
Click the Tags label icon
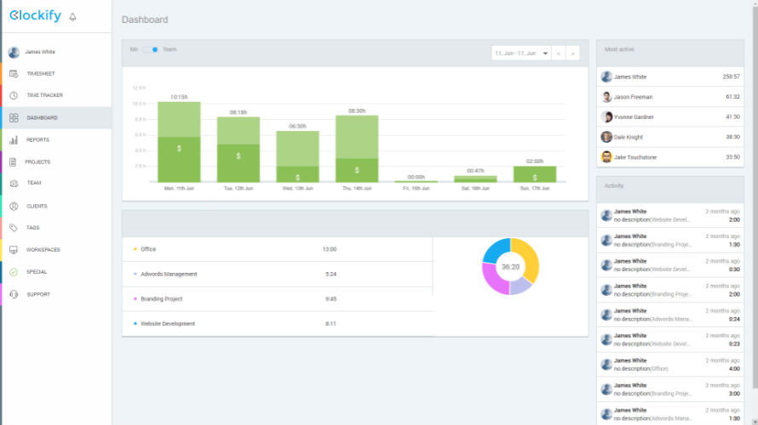point(14,228)
